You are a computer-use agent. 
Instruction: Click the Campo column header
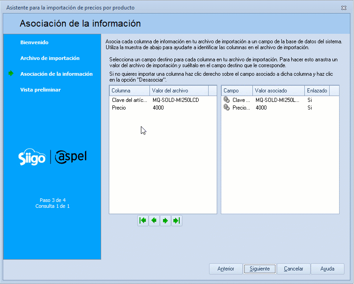coord(237,91)
